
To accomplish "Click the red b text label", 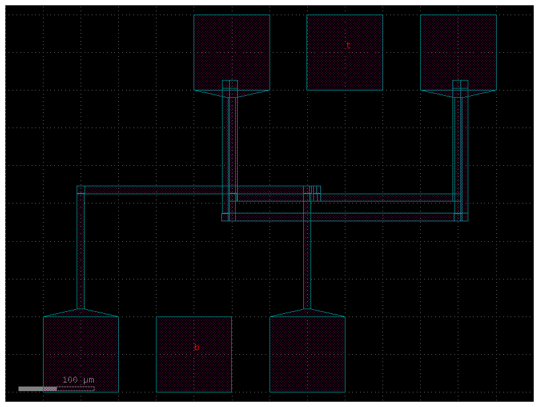I will [196, 346].
